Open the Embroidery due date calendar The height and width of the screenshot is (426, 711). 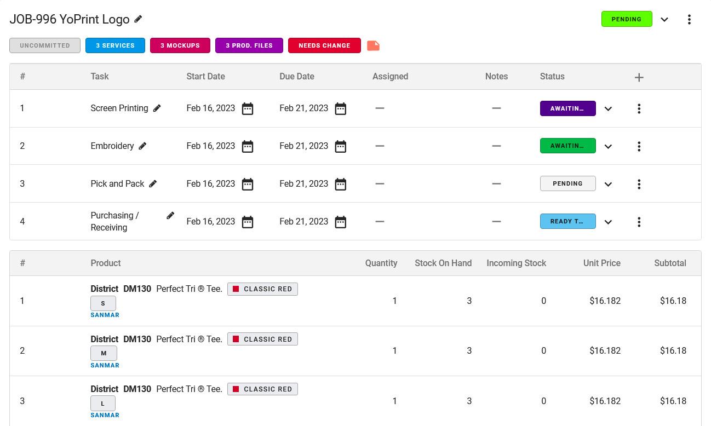pos(341,146)
